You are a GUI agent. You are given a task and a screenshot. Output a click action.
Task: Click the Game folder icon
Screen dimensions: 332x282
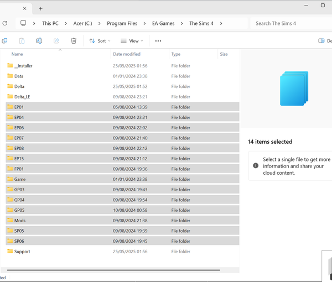coord(10,179)
